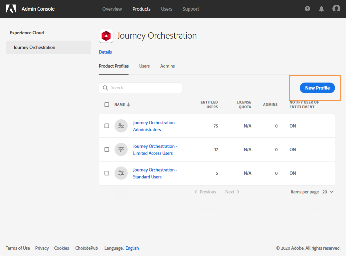The image size is (346, 256).
Task: Tick the Standard Users profile checkbox
Action: 107,173
